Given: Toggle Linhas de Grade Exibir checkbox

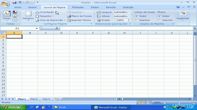Looking at the screenshot, I should click(137, 16).
